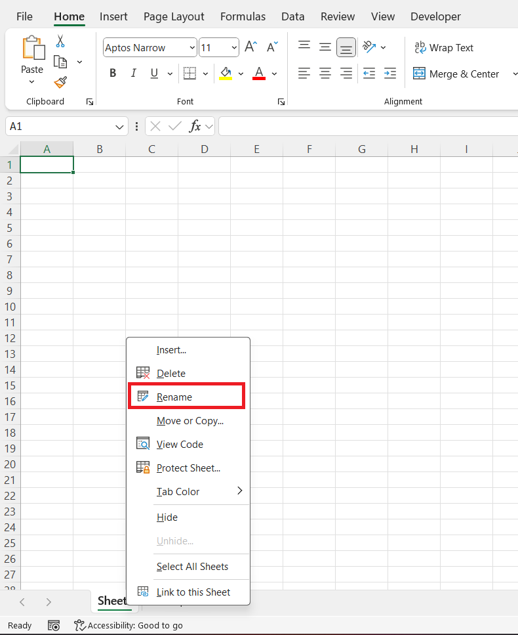
Task: Center text horizontally
Action: [325, 74]
